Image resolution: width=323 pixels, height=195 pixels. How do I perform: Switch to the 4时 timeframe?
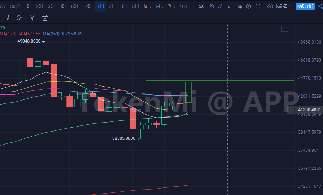click(x=63, y=6)
